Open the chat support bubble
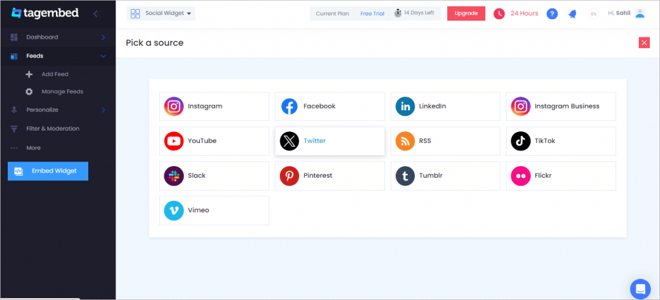 pos(640,288)
